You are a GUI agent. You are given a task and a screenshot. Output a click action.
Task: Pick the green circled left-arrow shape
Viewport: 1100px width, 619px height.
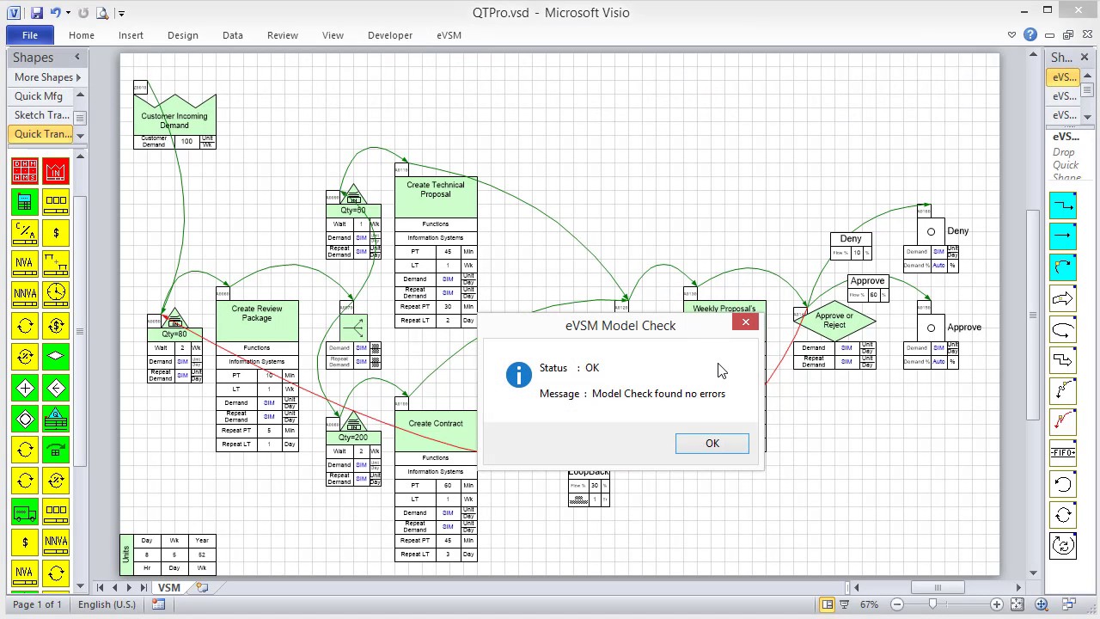pyautogui.click(x=56, y=388)
